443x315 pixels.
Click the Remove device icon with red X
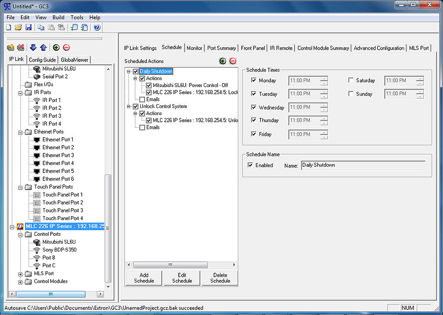point(21,47)
